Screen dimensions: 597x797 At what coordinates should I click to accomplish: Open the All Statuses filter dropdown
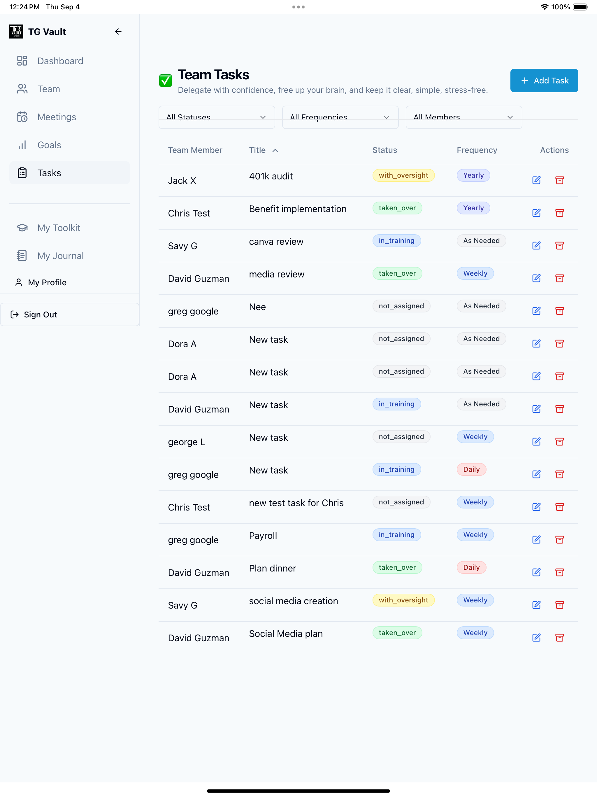tap(217, 117)
